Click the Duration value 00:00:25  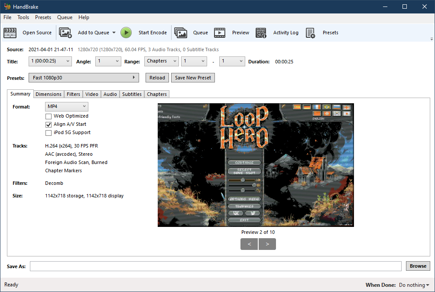click(x=284, y=62)
